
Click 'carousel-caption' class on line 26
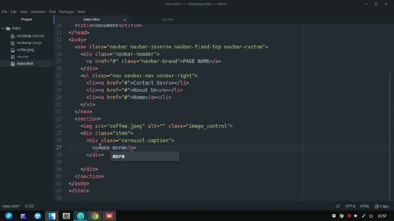pos(145,141)
